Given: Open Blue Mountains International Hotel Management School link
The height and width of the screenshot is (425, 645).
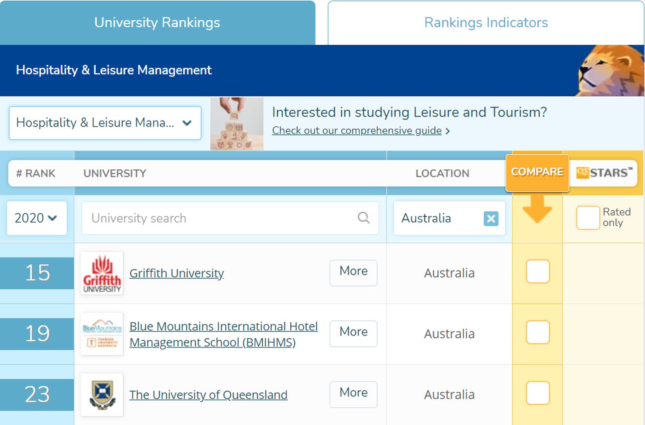Looking at the screenshot, I should pyautogui.click(x=224, y=334).
